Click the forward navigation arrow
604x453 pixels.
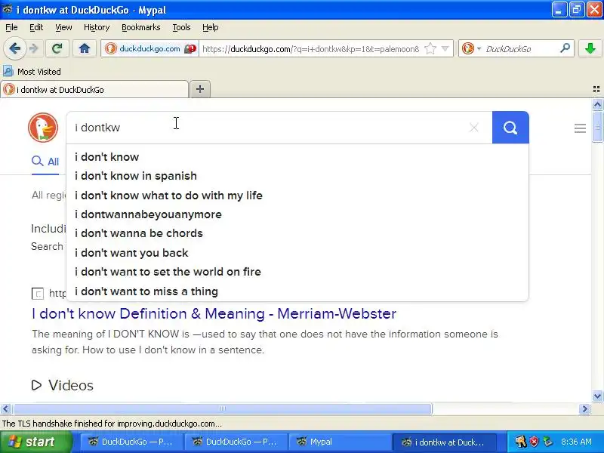(34, 48)
